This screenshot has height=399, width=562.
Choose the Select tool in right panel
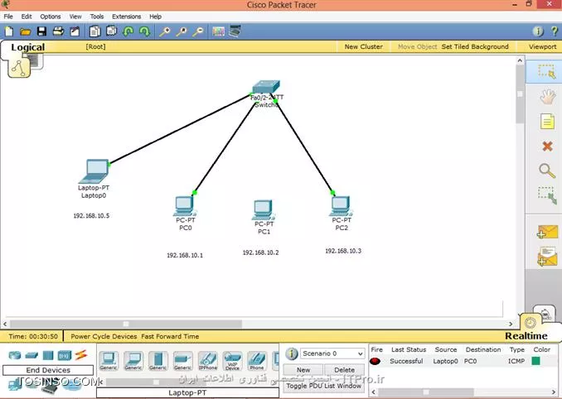pos(546,71)
